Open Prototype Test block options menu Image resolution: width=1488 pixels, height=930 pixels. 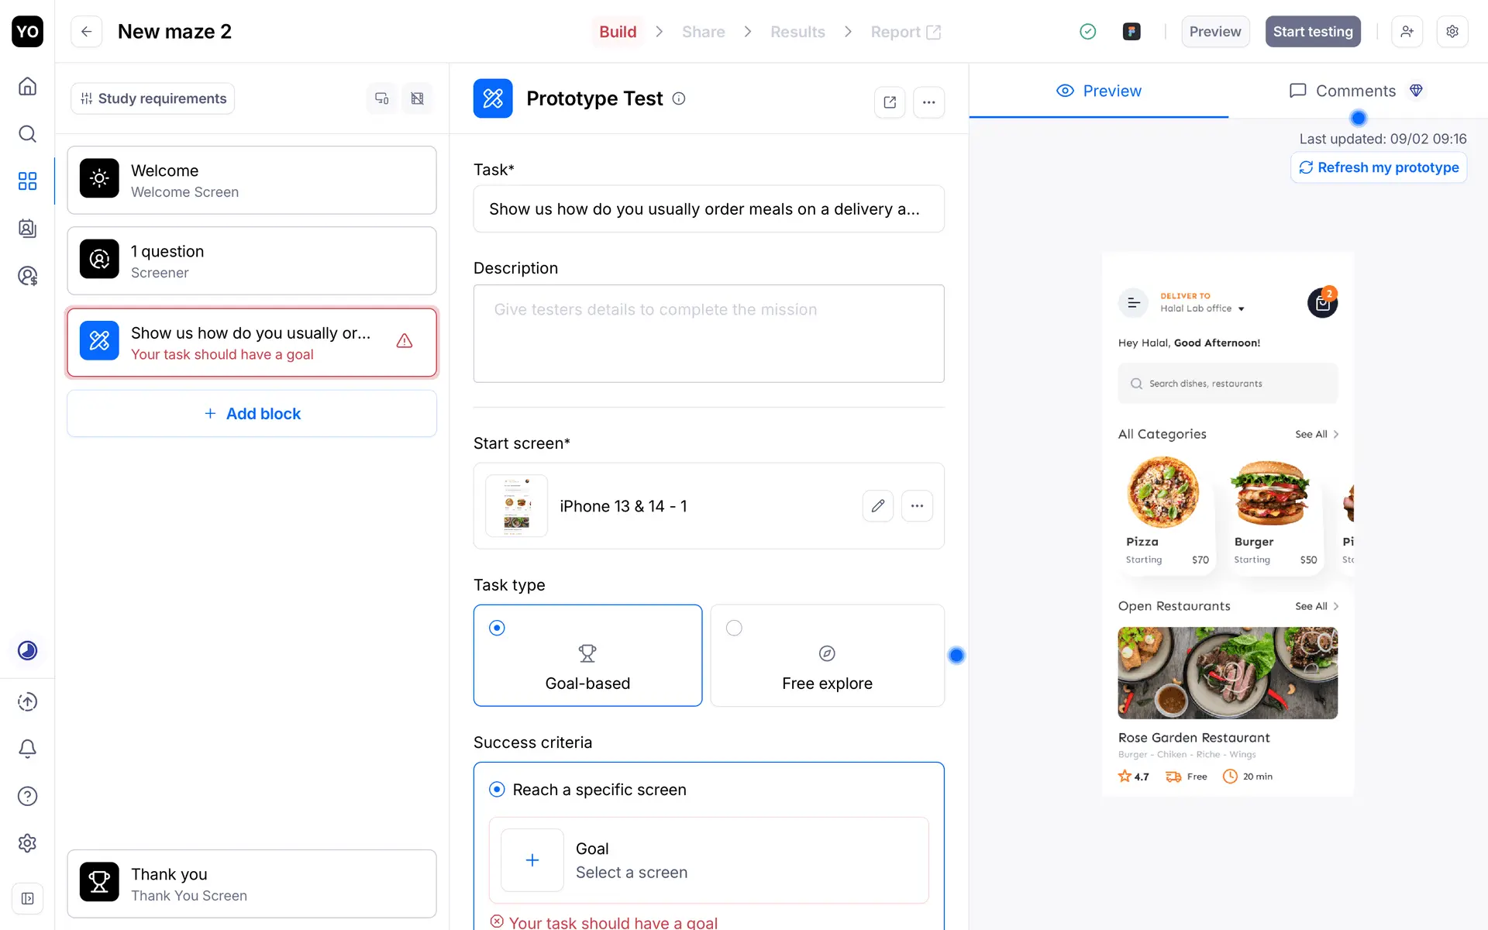tap(928, 102)
